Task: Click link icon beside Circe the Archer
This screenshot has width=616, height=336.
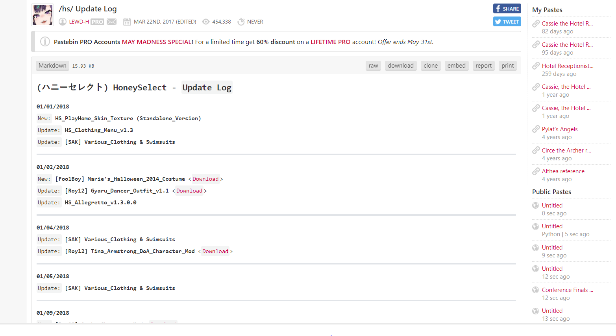Action: click(x=536, y=151)
